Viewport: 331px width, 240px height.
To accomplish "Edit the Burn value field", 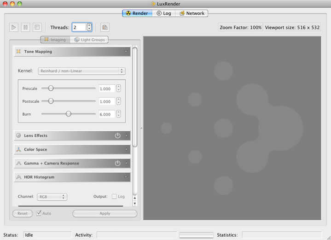I will click(107, 114).
